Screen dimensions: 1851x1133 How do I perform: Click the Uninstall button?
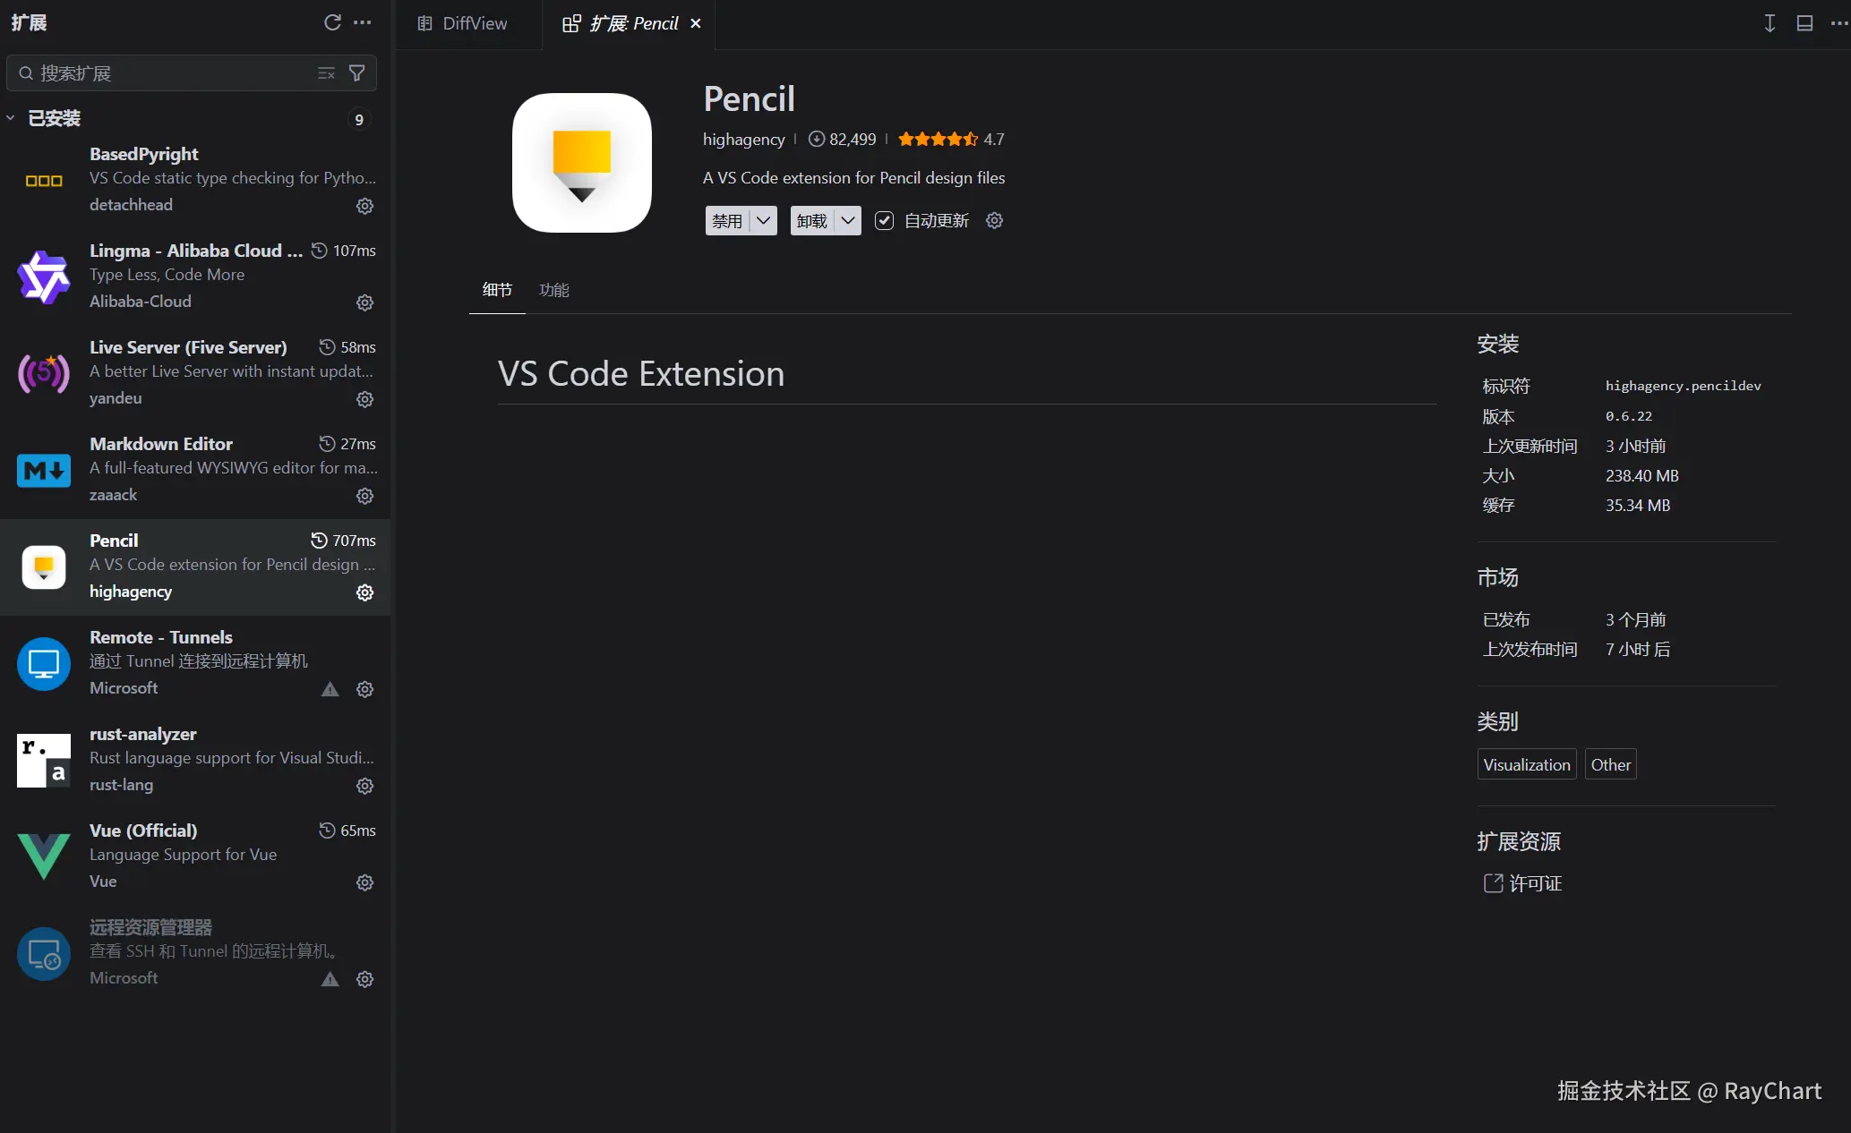point(811,220)
